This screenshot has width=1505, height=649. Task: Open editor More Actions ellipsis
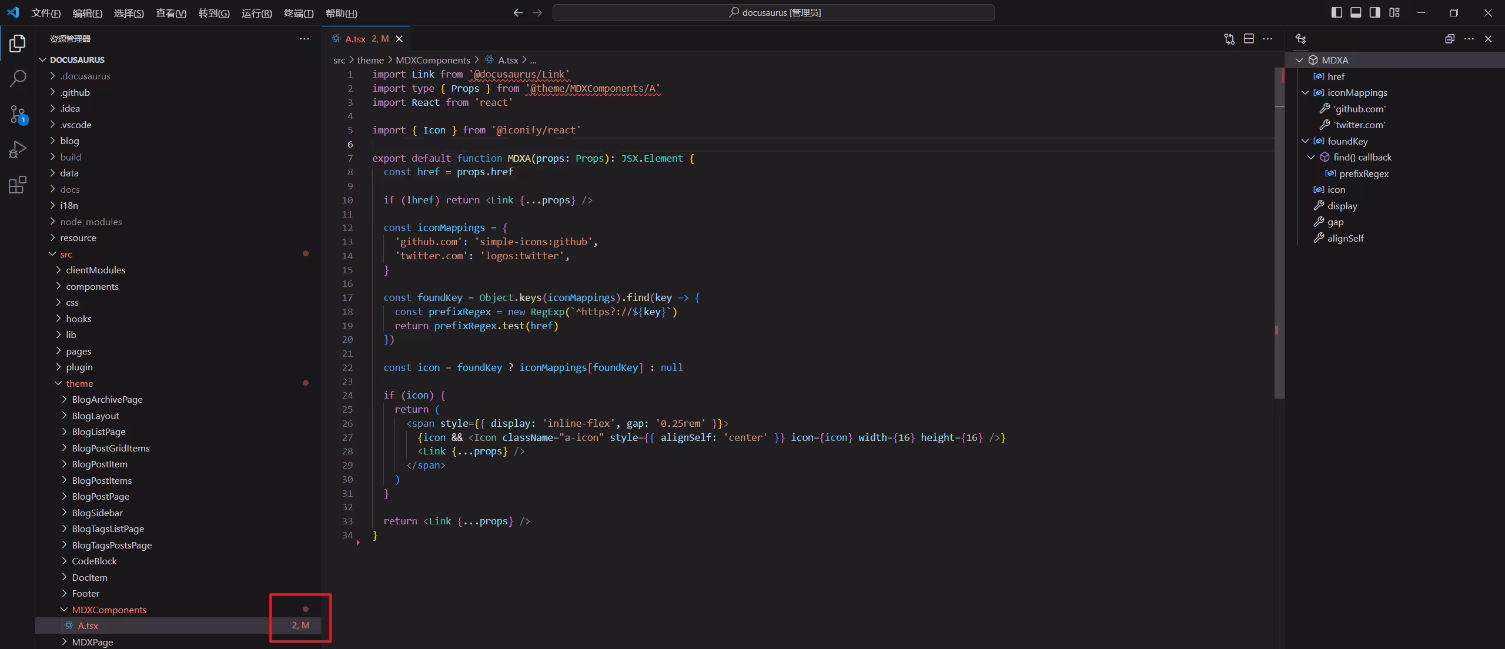coord(1267,39)
